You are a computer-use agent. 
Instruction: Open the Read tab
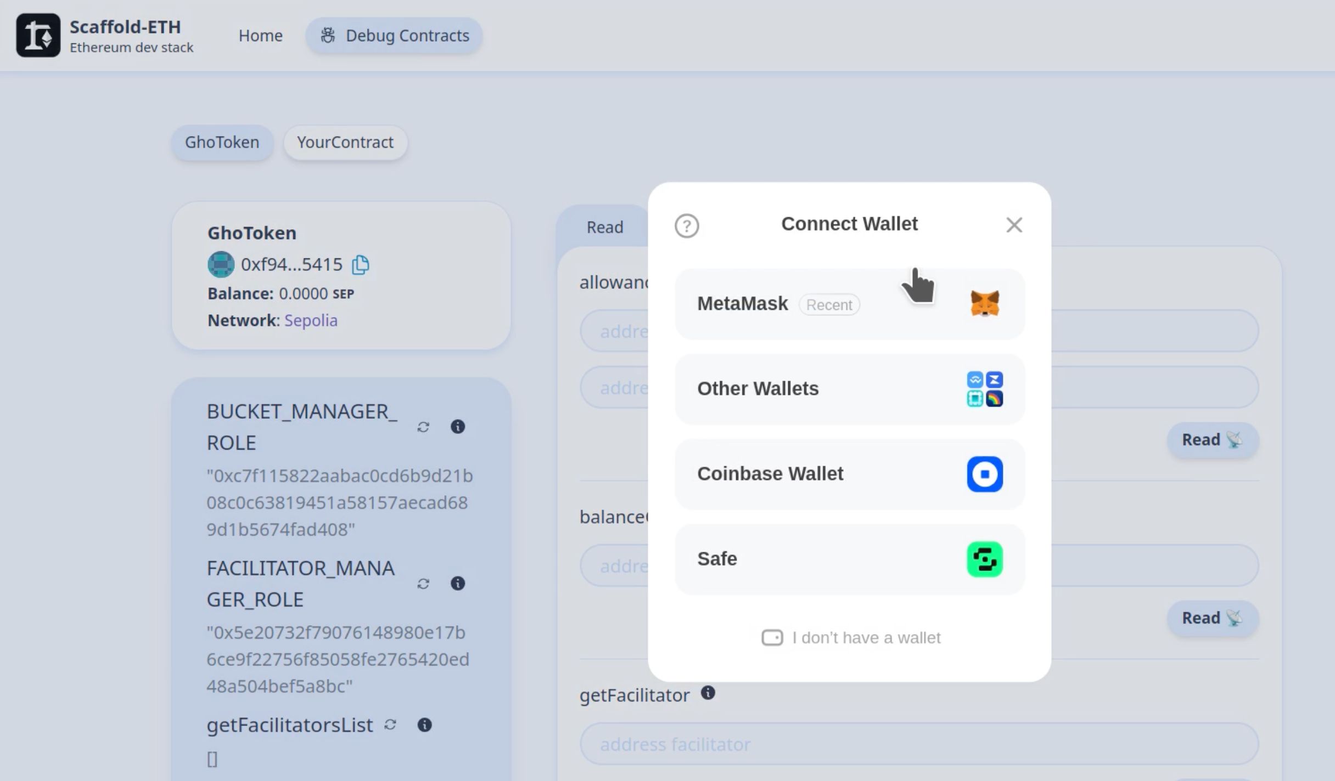604,227
